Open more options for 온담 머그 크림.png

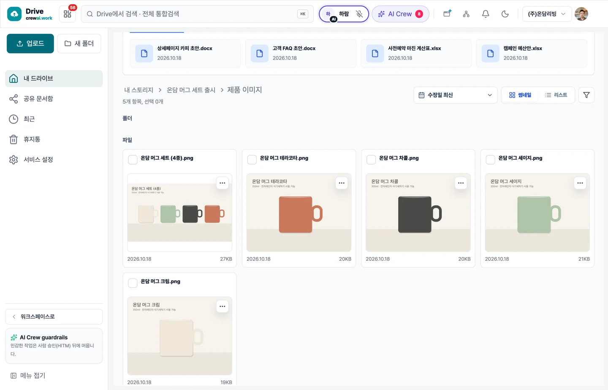pyautogui.click(x=223, y=306)
